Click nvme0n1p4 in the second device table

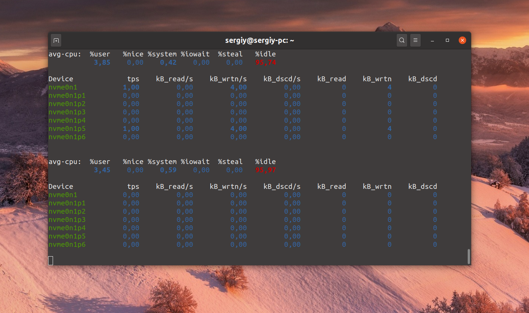(67, 228)
